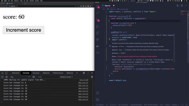Click the browser reload button

pyautogui.click(x=6, y=6)
